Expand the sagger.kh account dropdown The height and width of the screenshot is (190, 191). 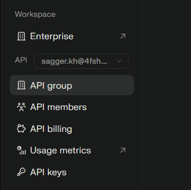81,61
